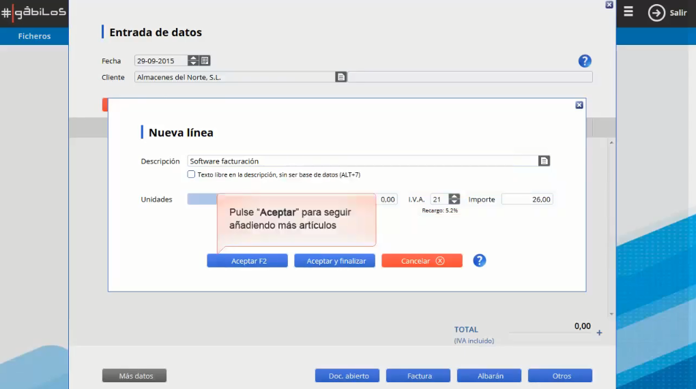This screenshot has width=696, height=389.
Task: Open help icon beside Cancelar
Action: point(480,260)
